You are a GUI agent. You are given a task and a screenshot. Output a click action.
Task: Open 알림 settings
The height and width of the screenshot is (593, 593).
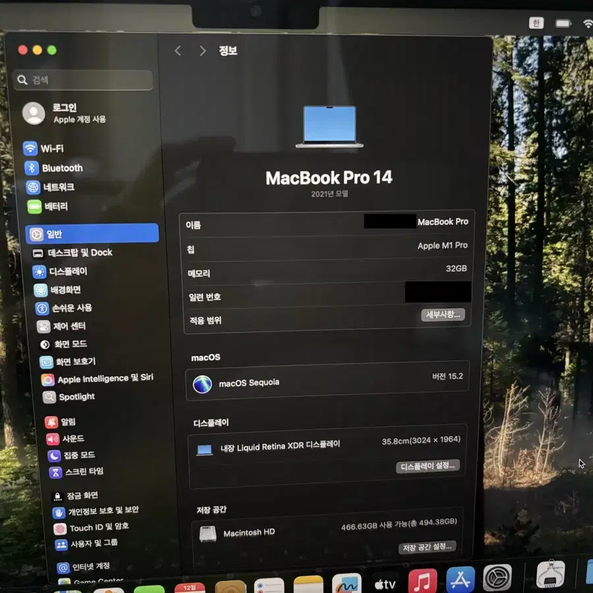(61, 422)
